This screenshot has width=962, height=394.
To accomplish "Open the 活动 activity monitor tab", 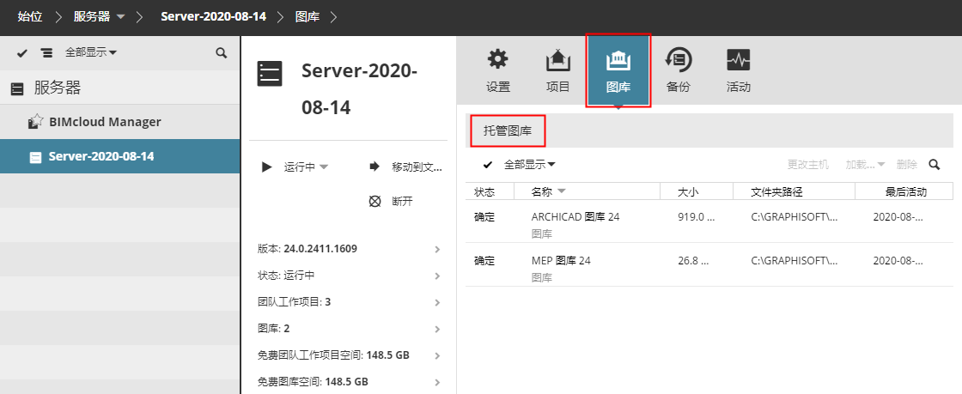I will point(738,71).
